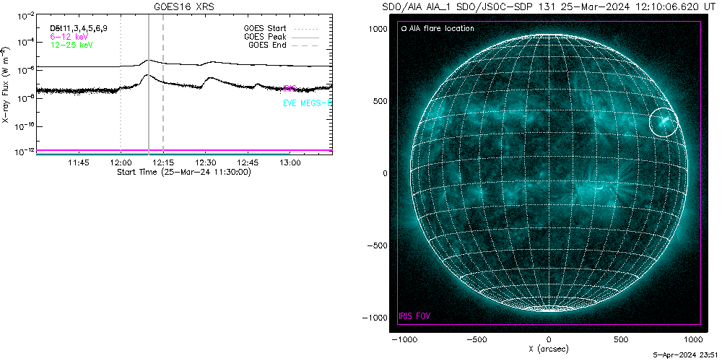Click the 5-Apr-2024 23:51 timestamp
Image resolution: width=722 pixels, height=361 pixels.
pyautogui.click(x=687, y=355)
